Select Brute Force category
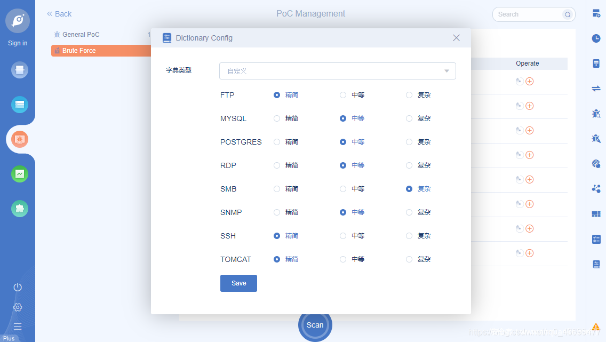Image resolution: width=606 pixels, height=342 pixels. coord(79,51)
